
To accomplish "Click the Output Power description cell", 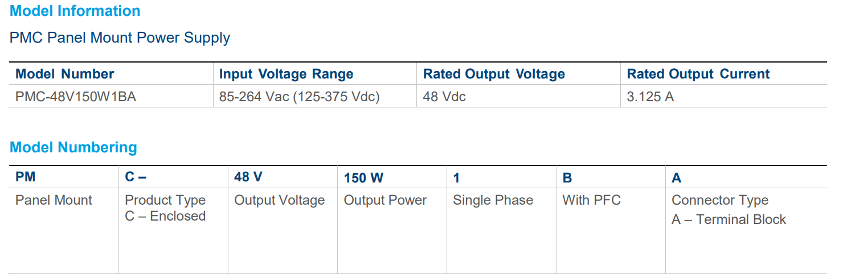I will [x=385, y=200].
